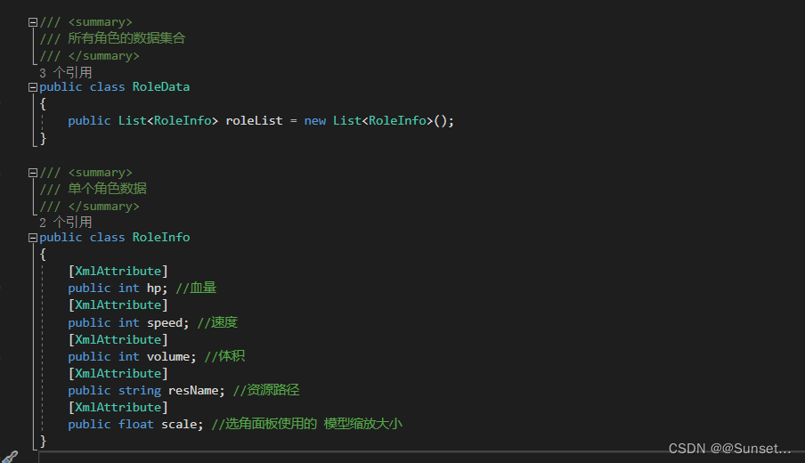
Task: Click the XmlAttribute above the volume field
Action: [x=118, y=340]
